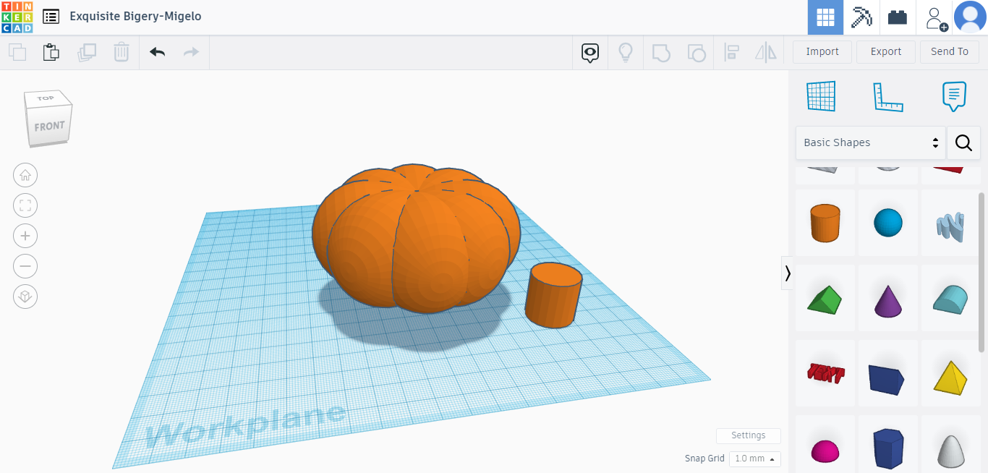Screen dimensions: 988x473
Task: Toggle orthographic perspective view button
Action: click(25, 297)
